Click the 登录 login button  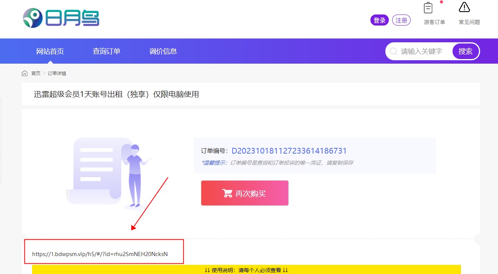pos(379,21)
